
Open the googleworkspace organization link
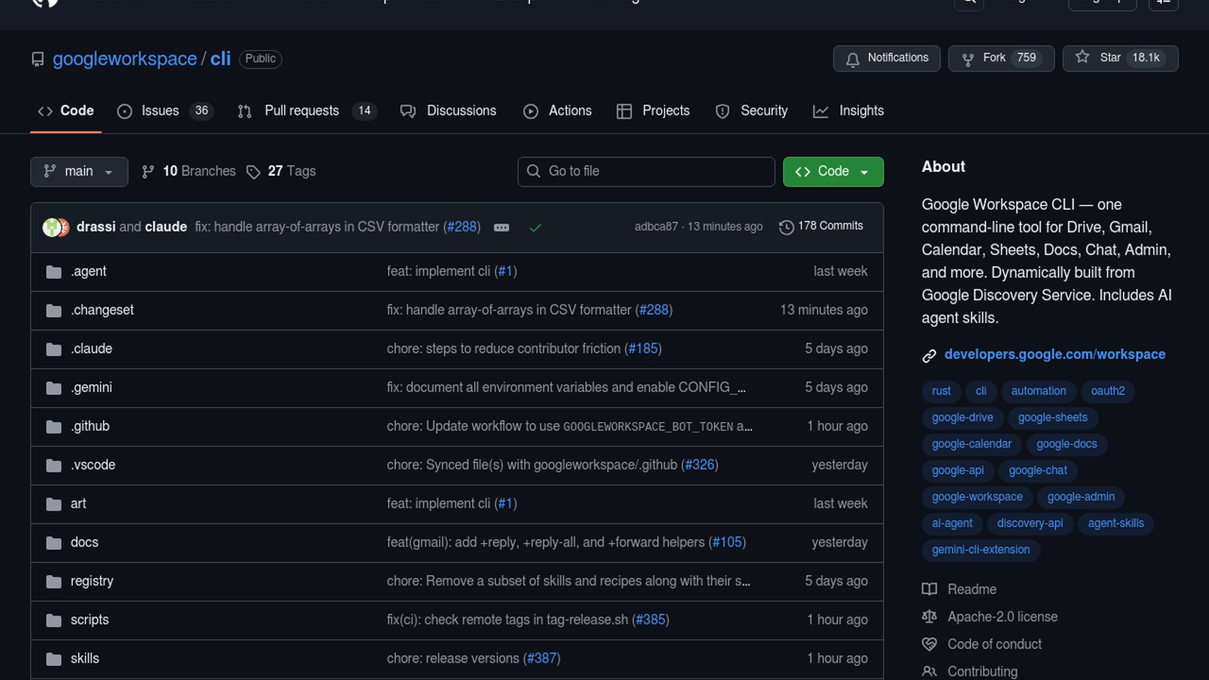tap(125, 59)
